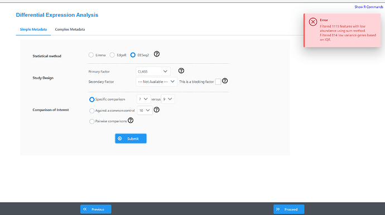Click the Study Design label
385x215 pixels.
pyautogui.click(x=43, y=78)
